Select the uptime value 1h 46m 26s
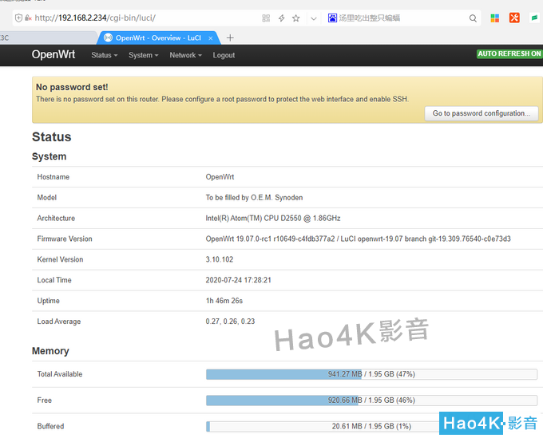 pyautogui.click(x=224, y=301)
